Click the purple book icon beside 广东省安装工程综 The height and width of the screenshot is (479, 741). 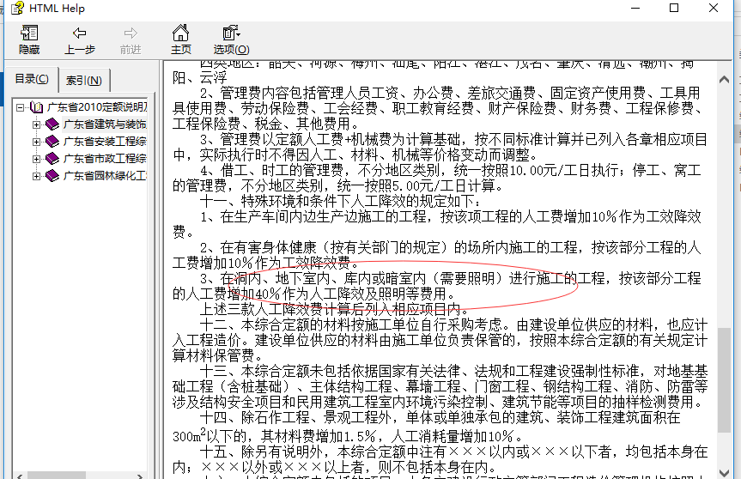click(x=52, y=142)
